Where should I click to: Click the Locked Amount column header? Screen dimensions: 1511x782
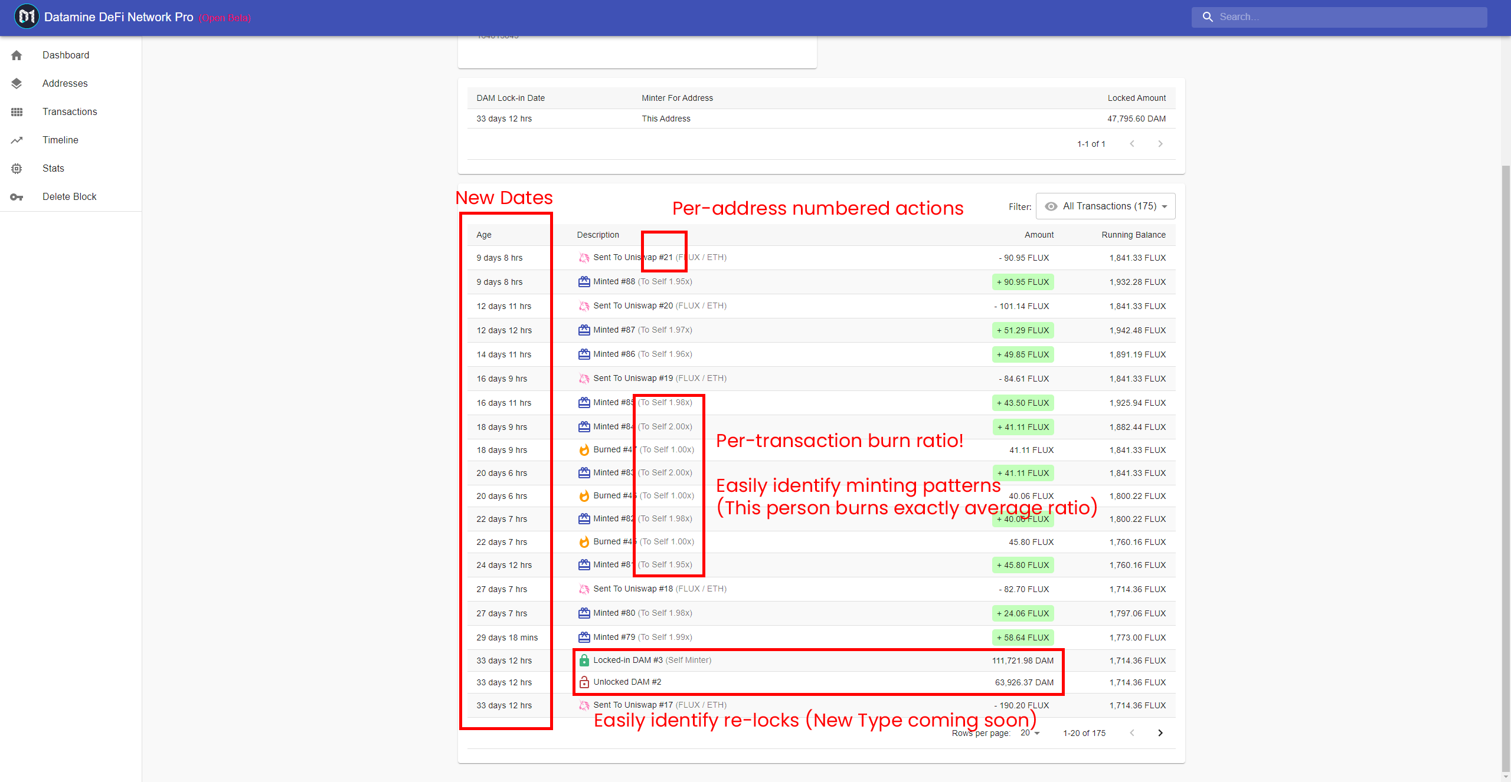[x=1137, y=98]
